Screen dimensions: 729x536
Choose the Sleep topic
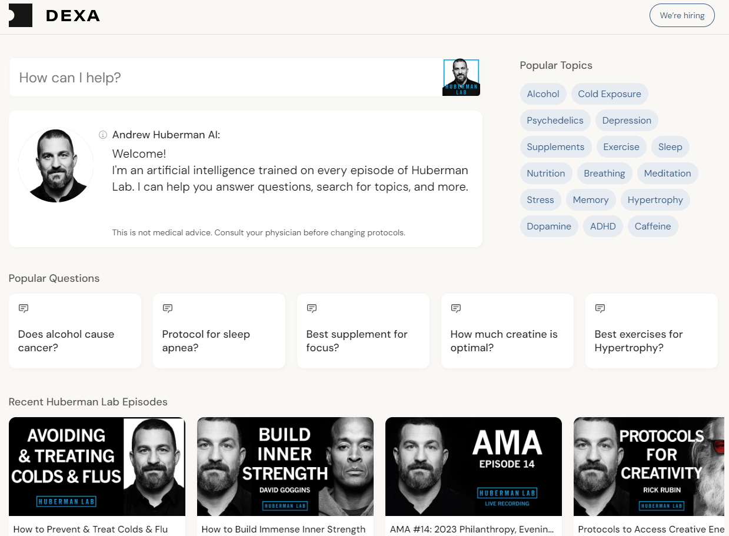670,147
